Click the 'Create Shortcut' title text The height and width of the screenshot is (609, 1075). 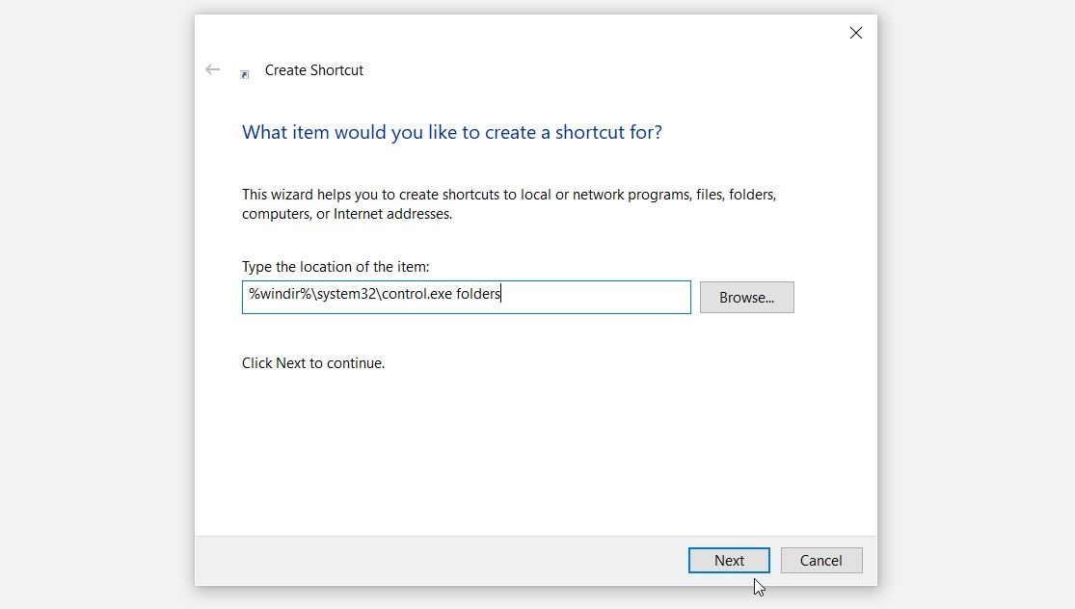314,70
